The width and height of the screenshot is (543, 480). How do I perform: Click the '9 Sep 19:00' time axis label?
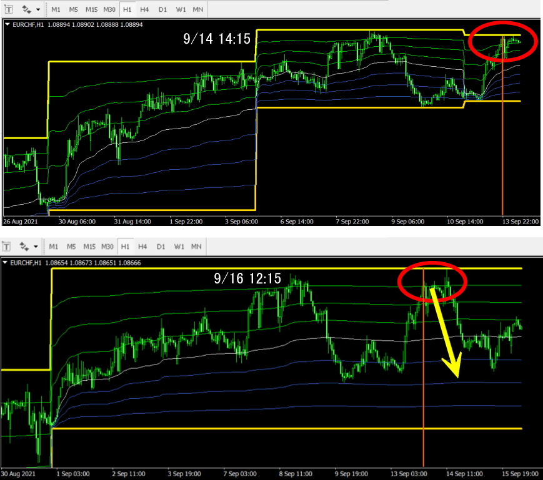351,474
